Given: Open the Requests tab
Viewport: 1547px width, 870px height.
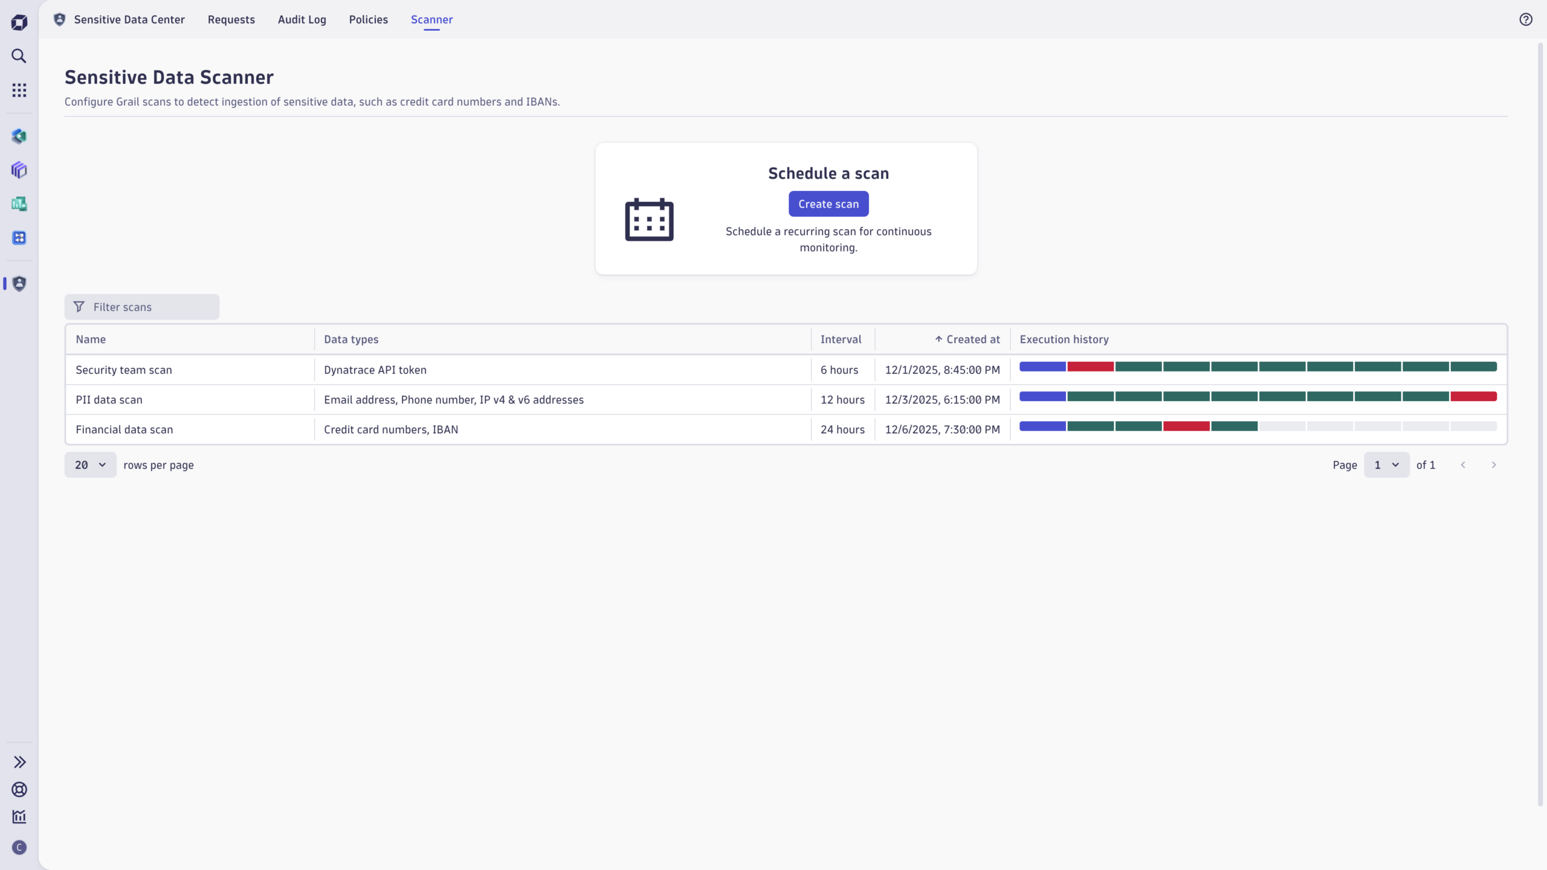Looking at the screenshot, I should click(x=231, y=19).
